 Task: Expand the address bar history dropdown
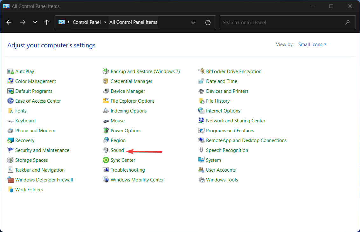pyautogui.click(x=193, y=23)
